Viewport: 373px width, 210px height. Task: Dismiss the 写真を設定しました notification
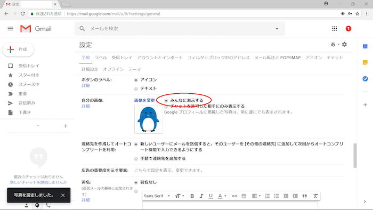pyautogui.click(x=63, y=195)
